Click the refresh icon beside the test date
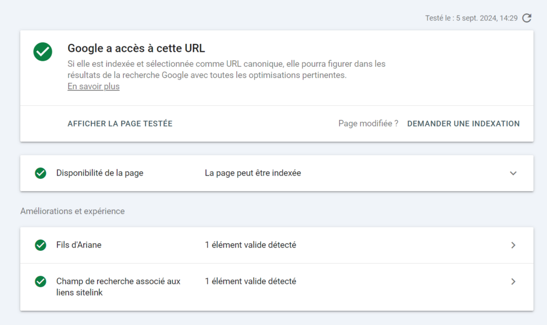Image resolution: width=547 pixels, height=325 pixels. point(527,18)
